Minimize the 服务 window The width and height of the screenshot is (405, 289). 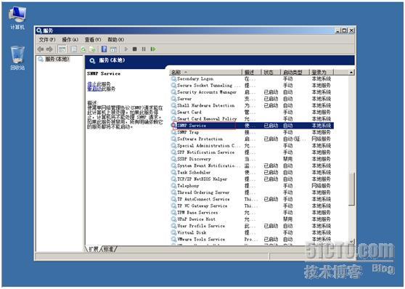[x=337, y=30]
